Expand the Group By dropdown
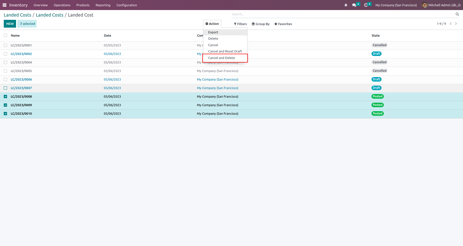The height and width of the screenshot is (246, 463). click(x=261, y=24)
